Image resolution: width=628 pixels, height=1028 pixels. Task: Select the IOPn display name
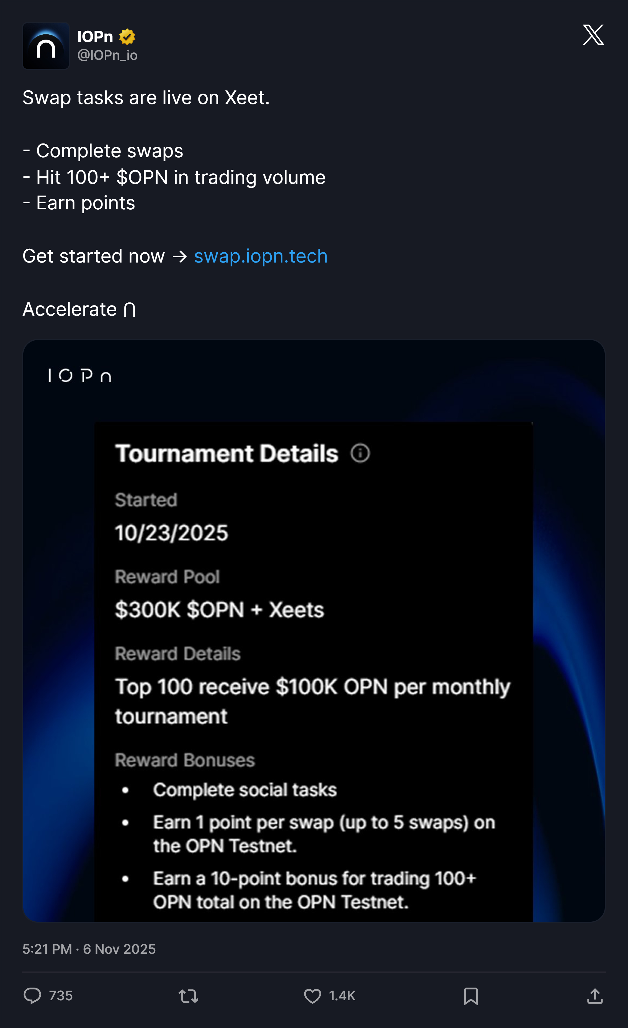point(95,37)
